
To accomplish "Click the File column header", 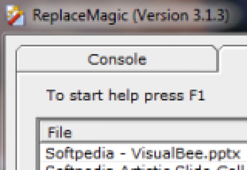I will [x=60, y=133].
